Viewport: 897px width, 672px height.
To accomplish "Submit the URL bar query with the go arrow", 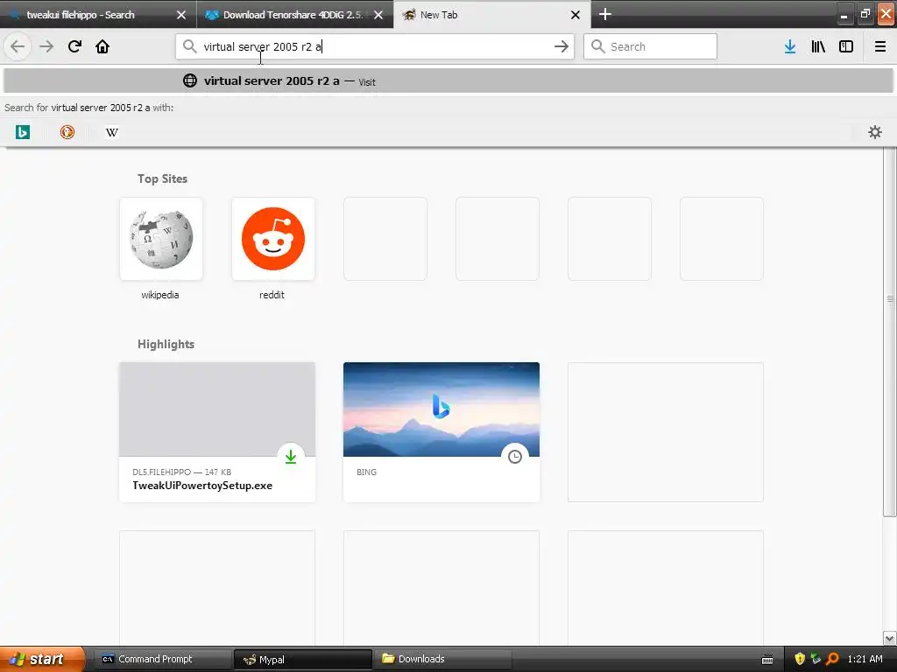I will pos(562,46).
